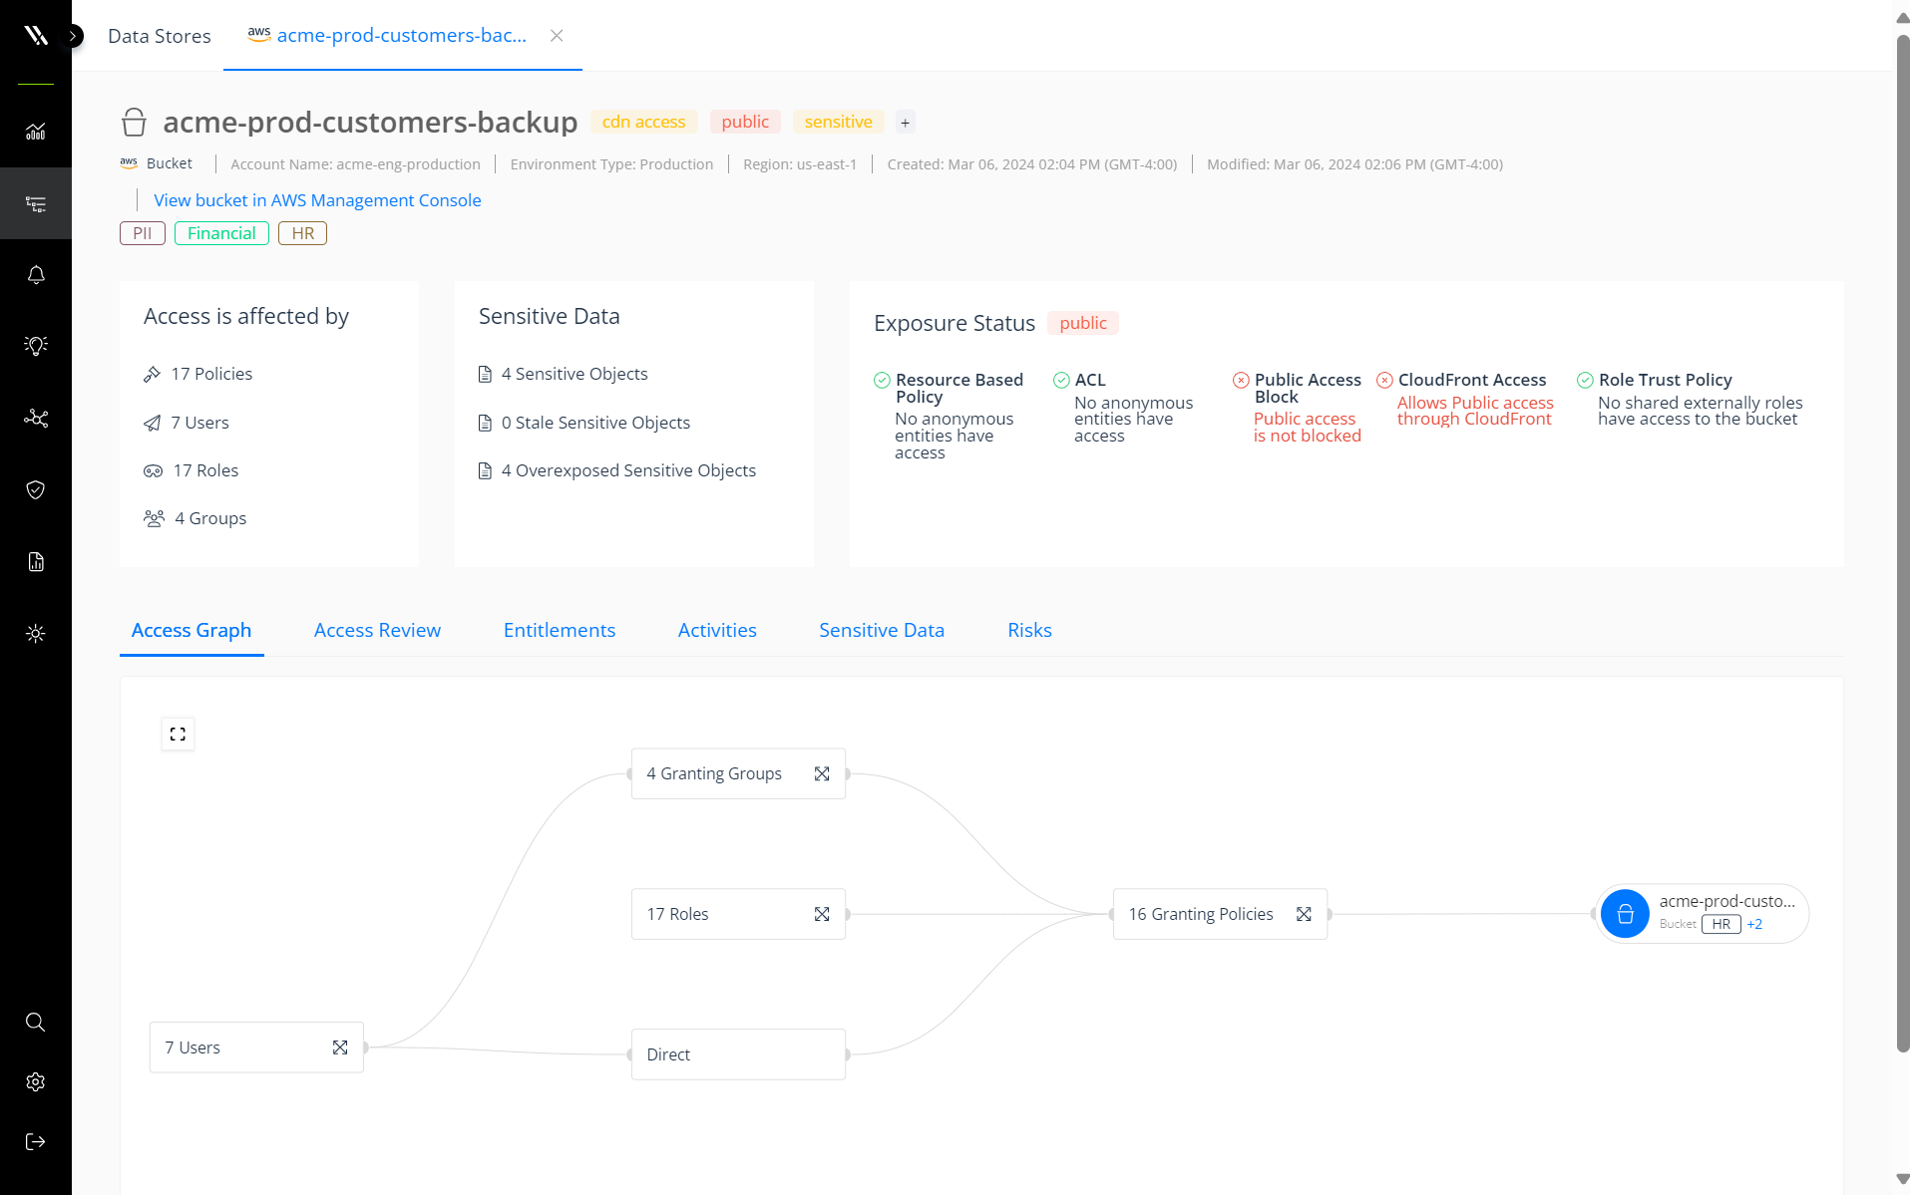Open the integrations sun-shaped icon in sidebar
1910x1195 pixels.
36,633
